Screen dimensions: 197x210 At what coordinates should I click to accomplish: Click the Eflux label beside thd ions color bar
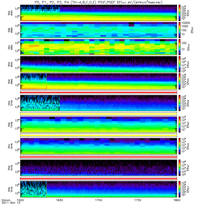[188, 168]
